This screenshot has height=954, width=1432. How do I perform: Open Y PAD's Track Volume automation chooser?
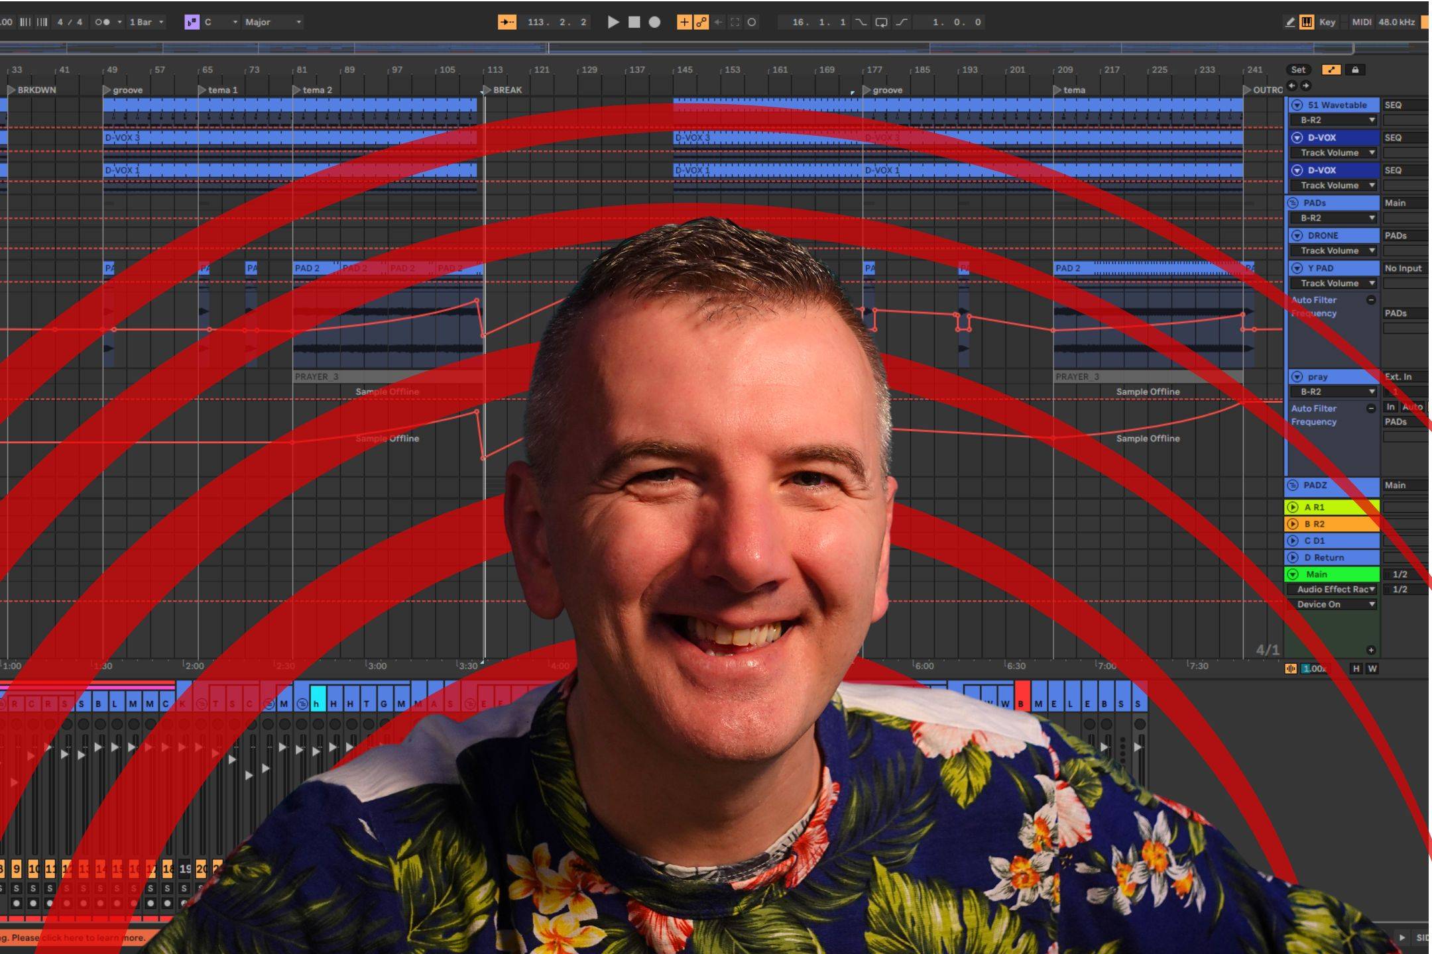(x=1334, y=283)
